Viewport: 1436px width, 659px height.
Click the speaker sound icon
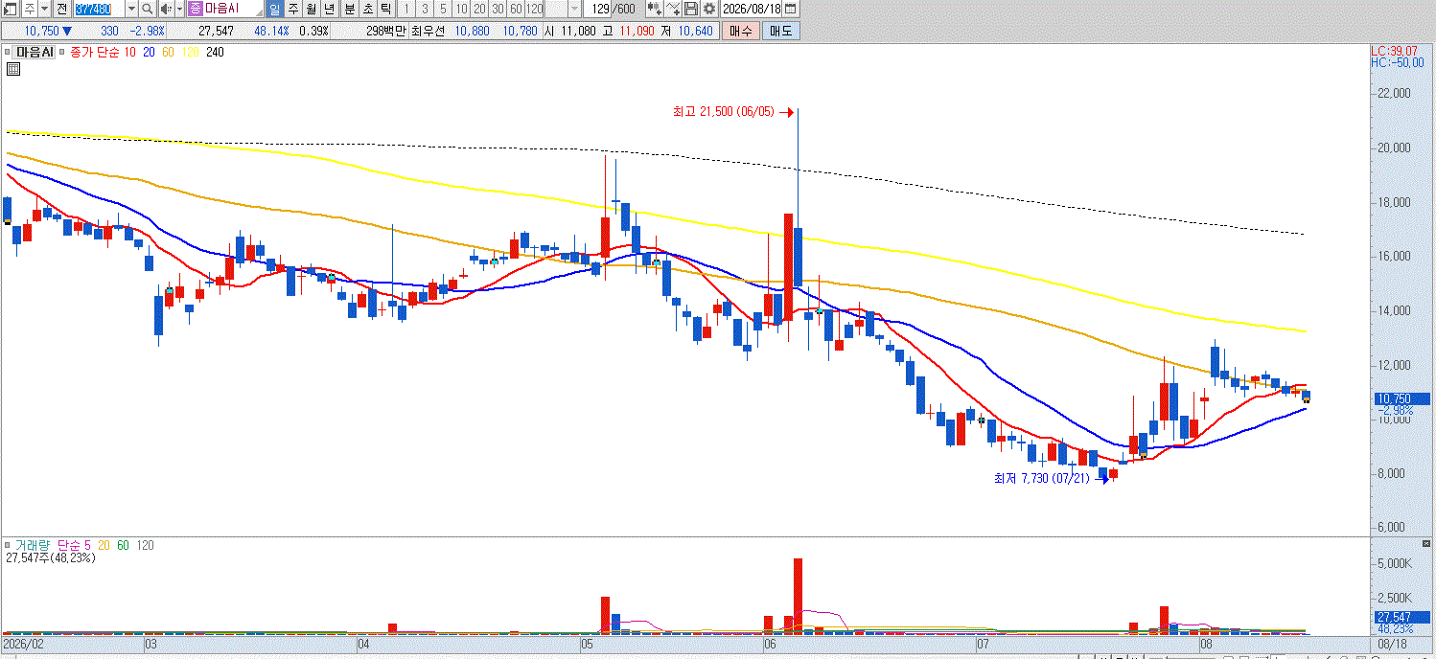165,9
